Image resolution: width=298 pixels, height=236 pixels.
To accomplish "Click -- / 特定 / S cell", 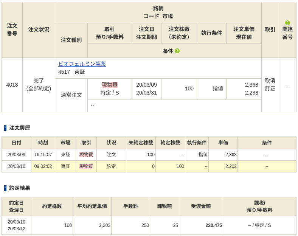I will (259, 225).
